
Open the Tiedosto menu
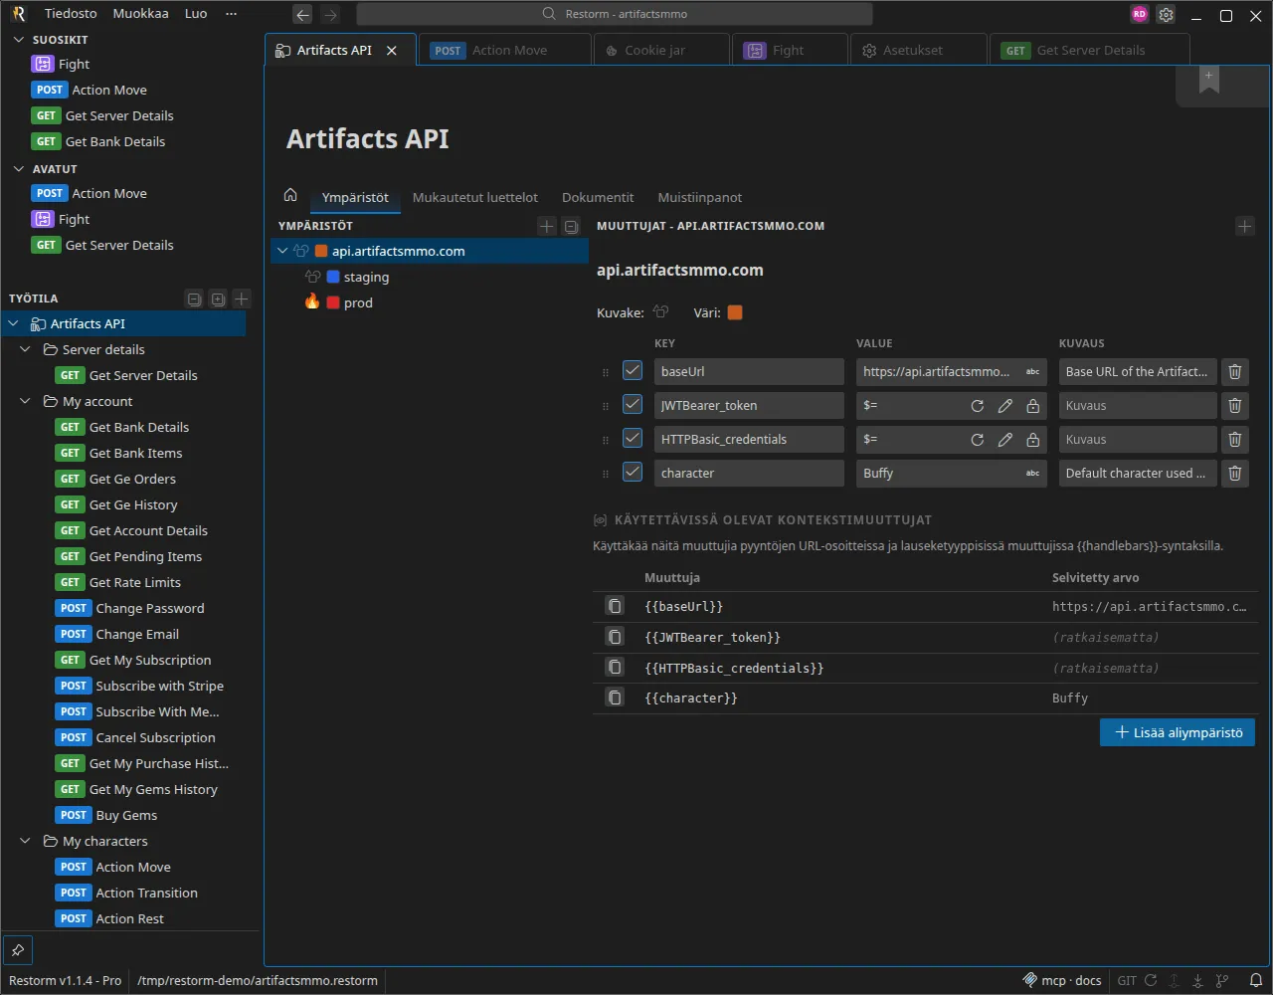(x=71, y=14)
